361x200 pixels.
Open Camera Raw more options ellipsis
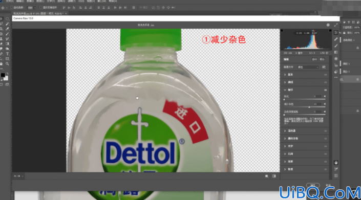[x=336, y=77]
